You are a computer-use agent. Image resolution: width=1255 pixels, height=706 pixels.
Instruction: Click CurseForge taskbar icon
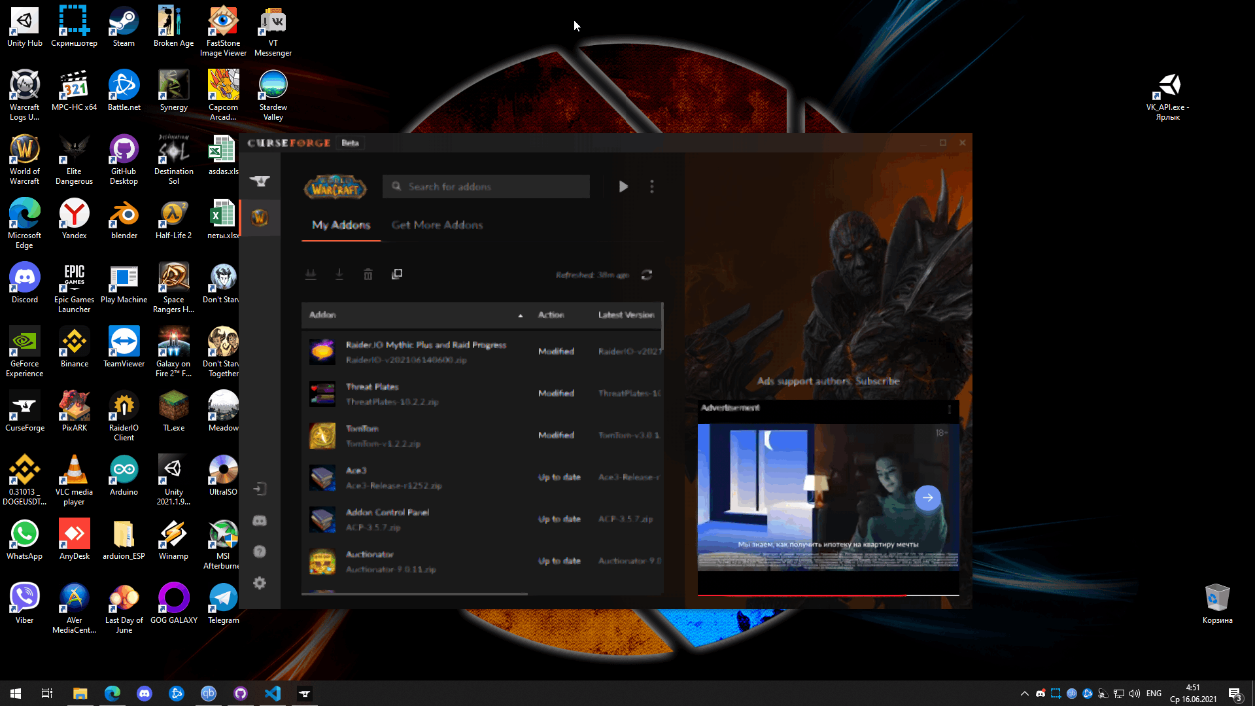coord(305,694)
